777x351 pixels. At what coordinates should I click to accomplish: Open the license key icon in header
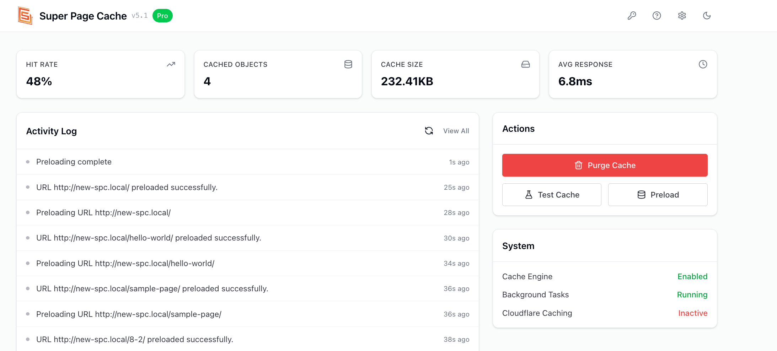click(x=632, y=16)
